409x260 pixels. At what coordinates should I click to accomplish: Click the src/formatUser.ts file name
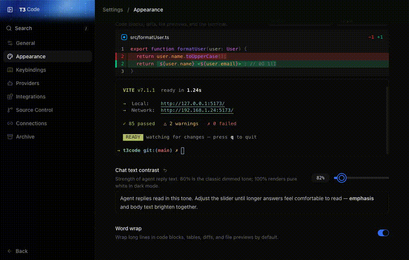coord(150,37)
